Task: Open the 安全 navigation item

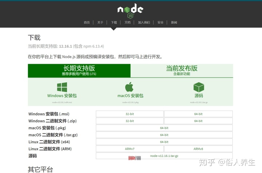Action: pyautogui.click(x=160, y=23)
